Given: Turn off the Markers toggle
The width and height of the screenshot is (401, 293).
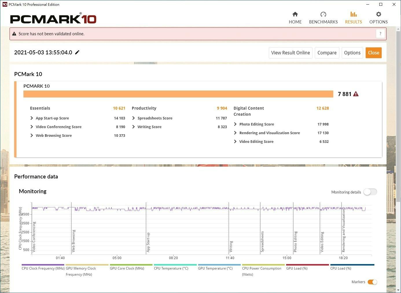Looking at the screenshot, I should 372,282.
